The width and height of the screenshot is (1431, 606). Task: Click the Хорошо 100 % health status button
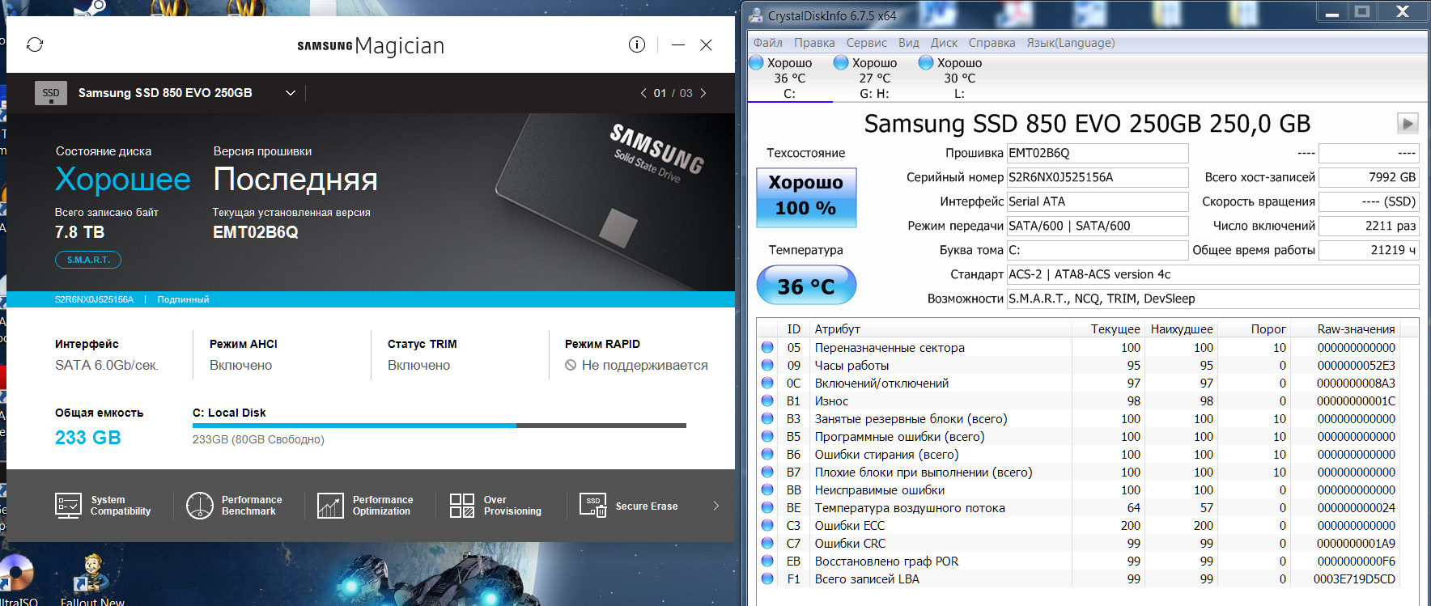806,197
